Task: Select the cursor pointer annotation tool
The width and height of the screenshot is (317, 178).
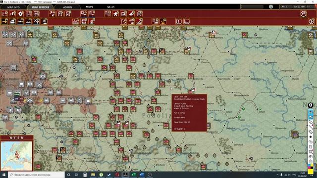Action: tap(311, 117)
